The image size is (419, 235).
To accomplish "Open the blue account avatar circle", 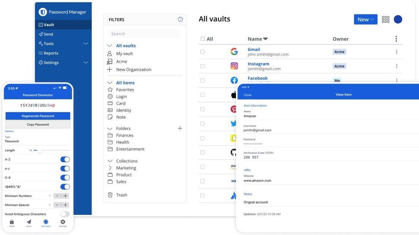I will (x=398, y=19).
